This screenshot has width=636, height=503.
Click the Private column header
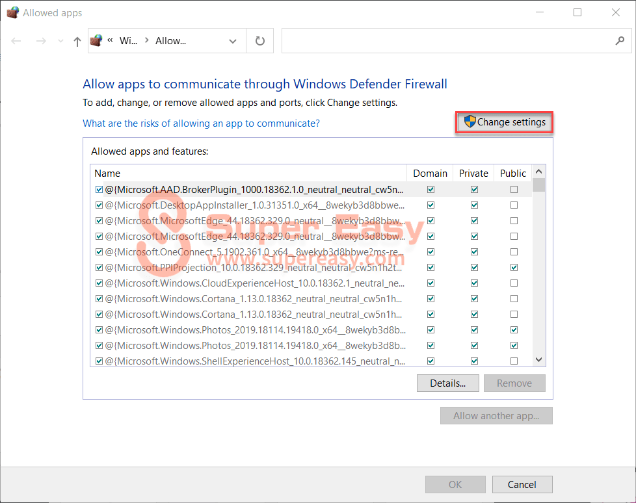[473, 173]
